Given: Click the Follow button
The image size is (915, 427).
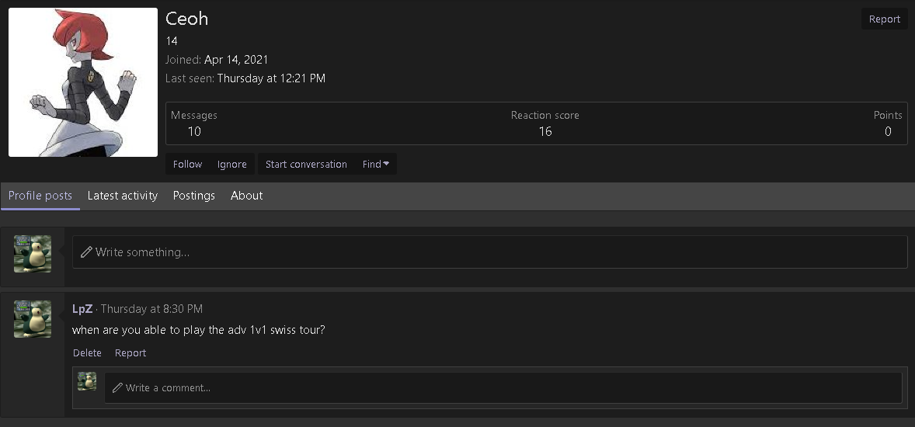Looking at the screenshot, I should 187,164.
